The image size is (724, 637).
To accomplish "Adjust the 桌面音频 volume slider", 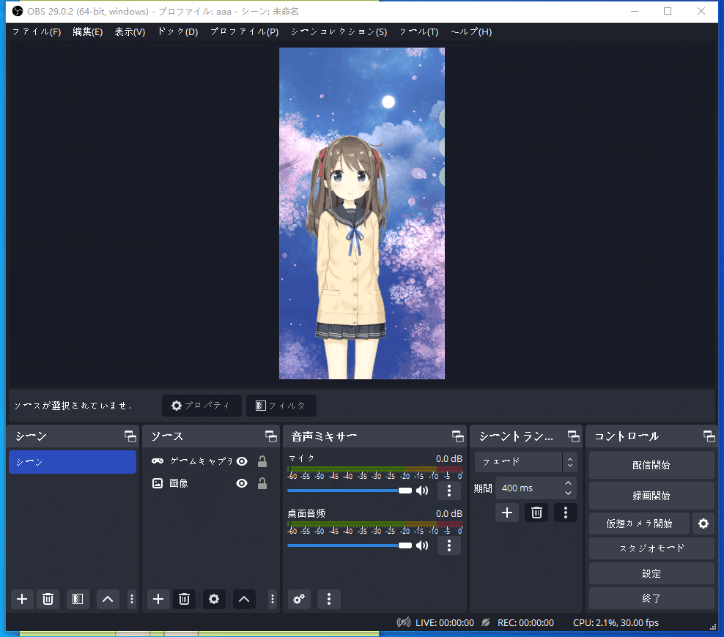I will coord(350,545).
